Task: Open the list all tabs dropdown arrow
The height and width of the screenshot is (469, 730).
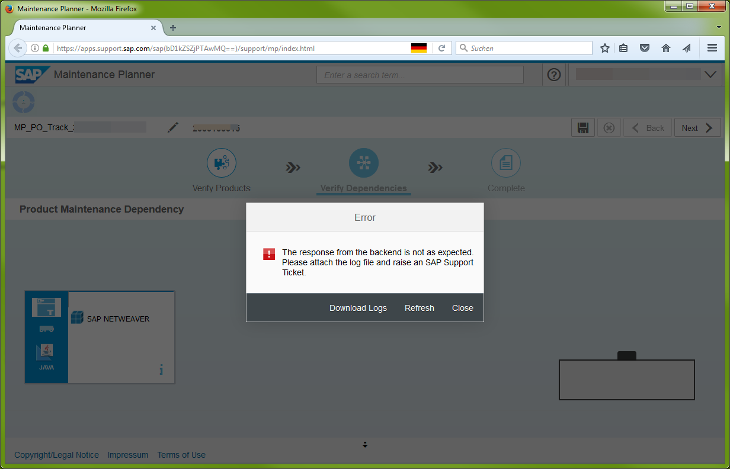Action: (x=719, y=28)
